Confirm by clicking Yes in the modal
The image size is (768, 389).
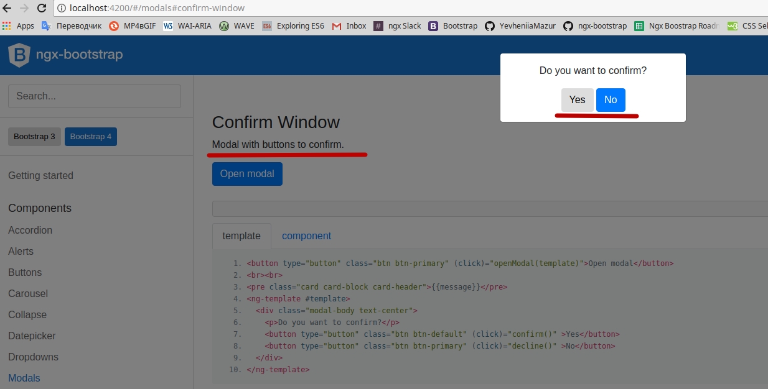point(577,99)
